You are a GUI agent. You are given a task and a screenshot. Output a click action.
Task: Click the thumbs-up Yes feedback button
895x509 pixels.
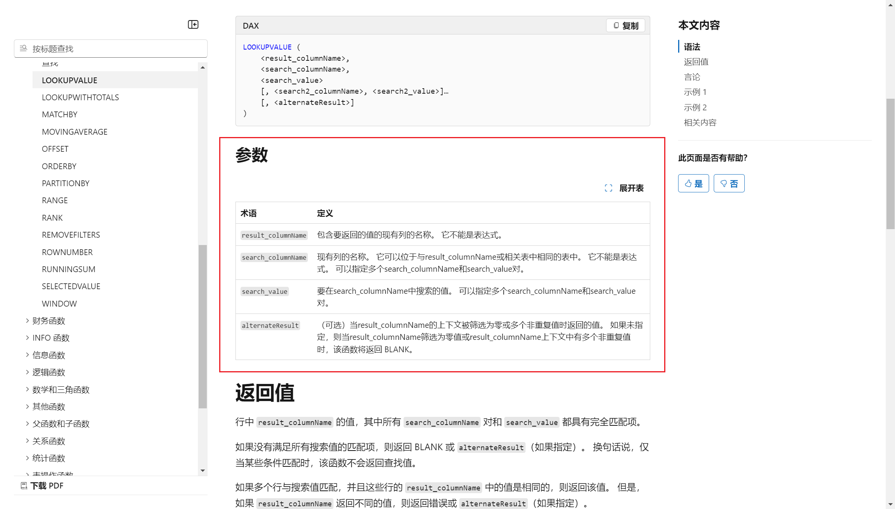[x=693, y=183]
